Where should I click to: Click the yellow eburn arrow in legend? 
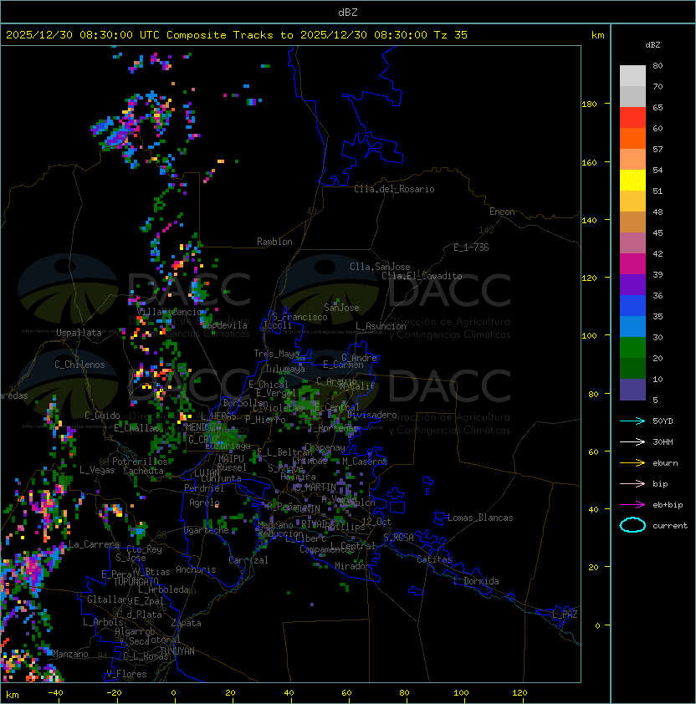coord(632,463)
